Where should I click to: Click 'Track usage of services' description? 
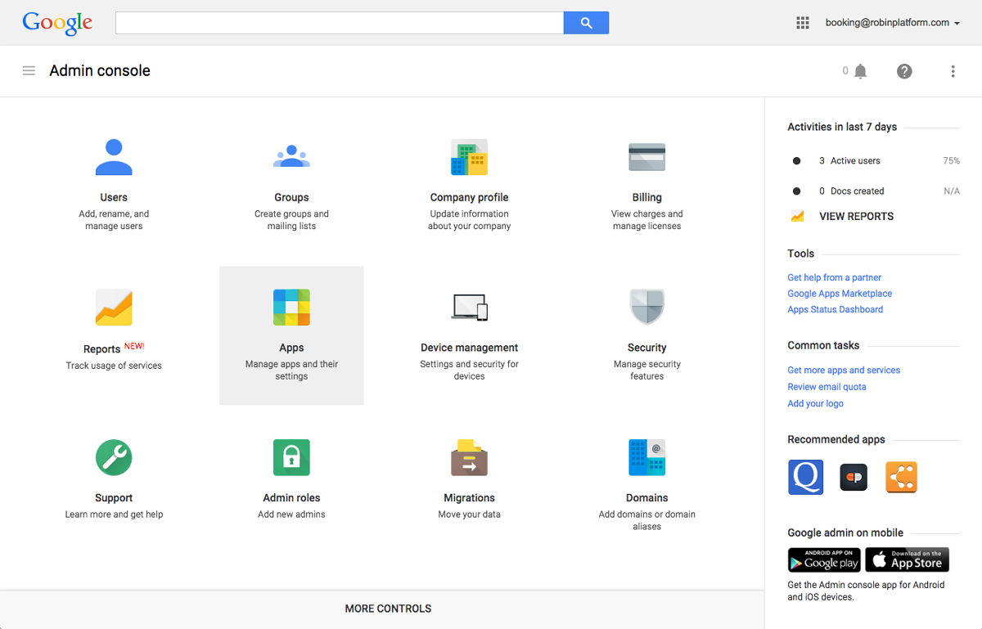pyautogui.click(x=114, y=366)
